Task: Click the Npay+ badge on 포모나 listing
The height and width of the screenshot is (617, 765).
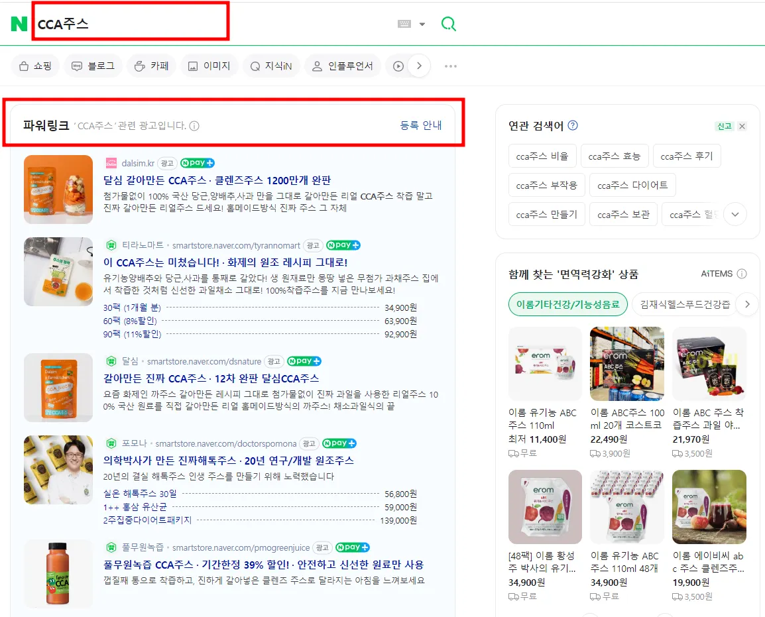Action: [339, 443]
